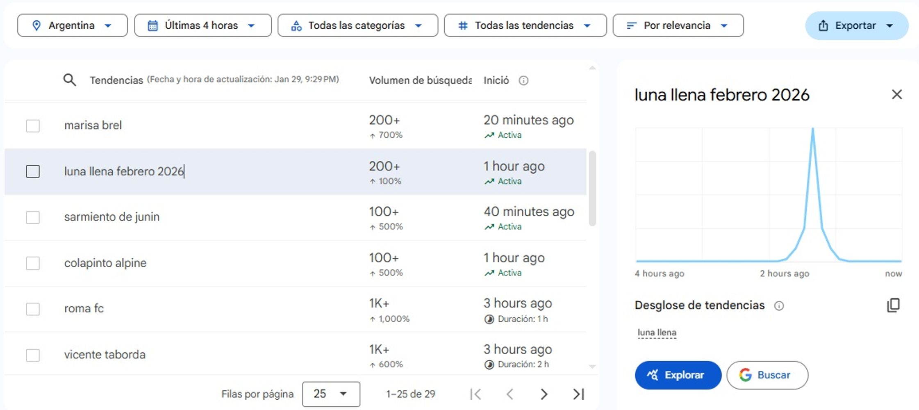This screenshot has width=919, height=410.
Task: Open the colapinto alpine trend row
Action: pyautogui.click(x=295, y=263)
